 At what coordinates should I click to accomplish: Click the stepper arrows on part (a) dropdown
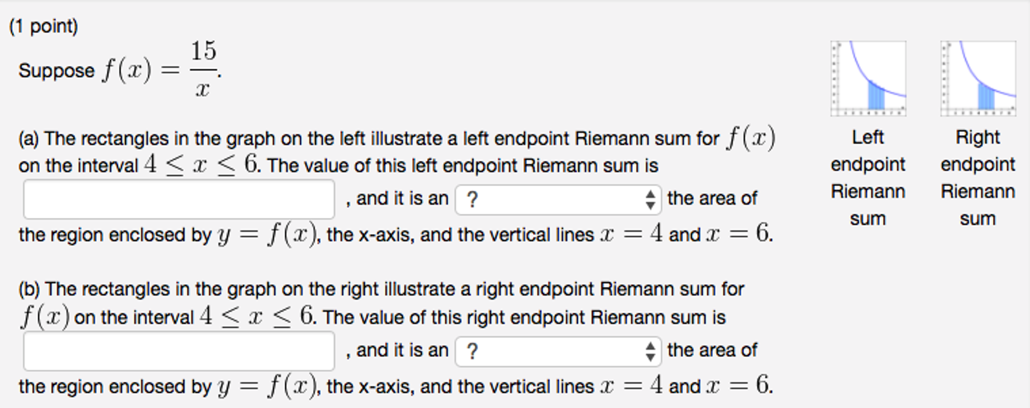tap(650, 199)
